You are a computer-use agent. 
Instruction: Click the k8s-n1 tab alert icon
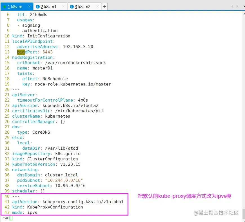pyautogui.click(x=38, y=6)
